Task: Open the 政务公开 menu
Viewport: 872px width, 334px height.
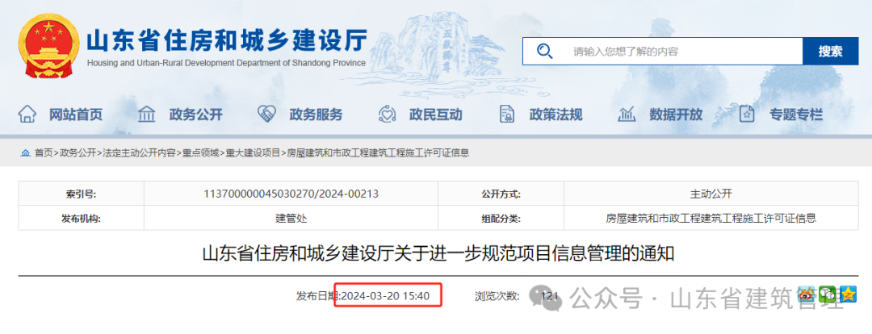Action: 195,115
